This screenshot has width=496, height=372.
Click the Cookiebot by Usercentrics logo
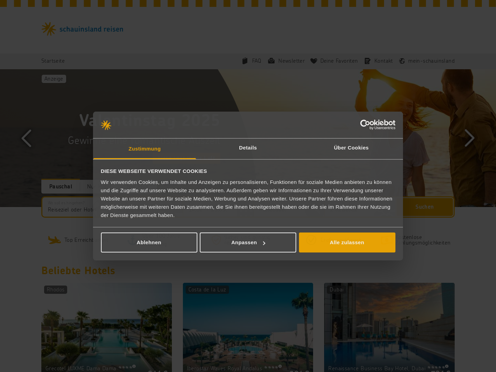click(378, 125)
